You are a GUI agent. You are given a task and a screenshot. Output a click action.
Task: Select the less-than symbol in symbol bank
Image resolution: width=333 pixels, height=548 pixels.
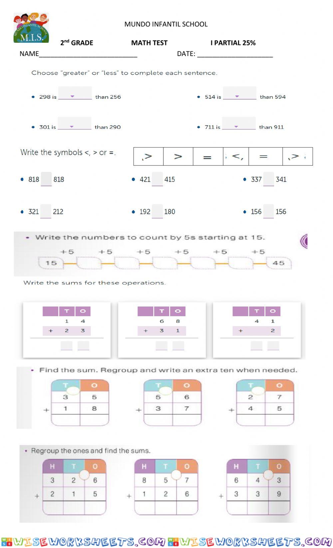tap(236, 156)
